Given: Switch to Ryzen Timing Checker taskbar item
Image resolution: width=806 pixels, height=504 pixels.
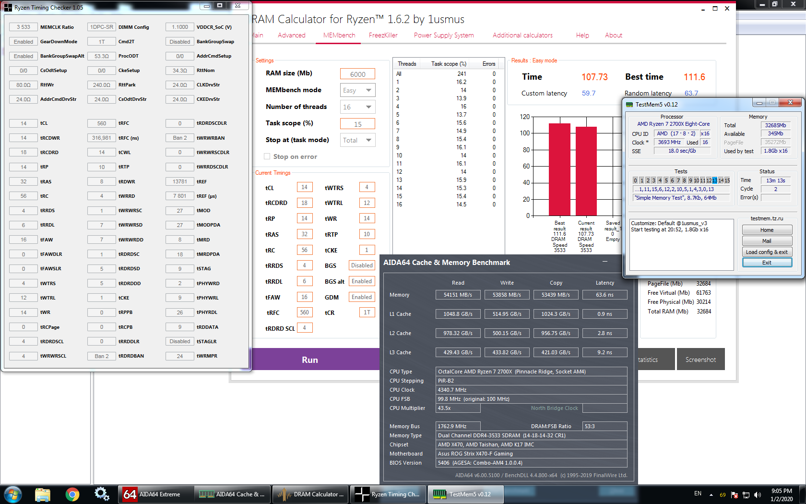Looking at the screenshot, I should click(388, 494).
